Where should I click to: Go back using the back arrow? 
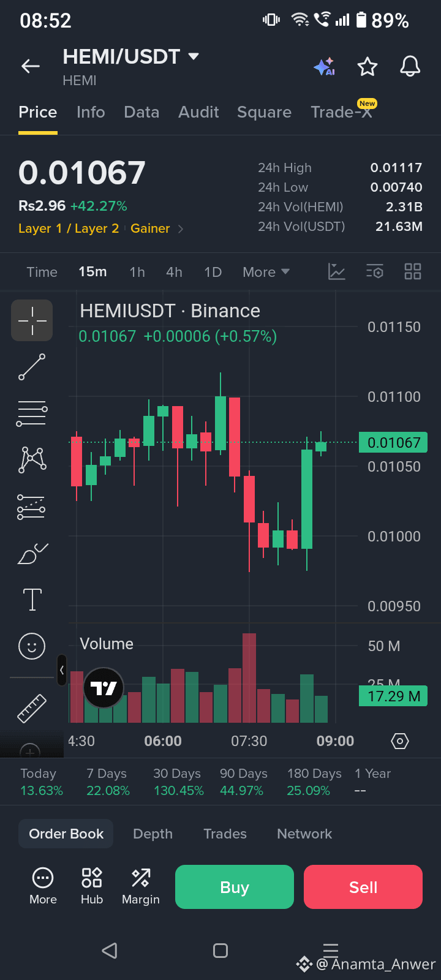[x=31, y=66]
